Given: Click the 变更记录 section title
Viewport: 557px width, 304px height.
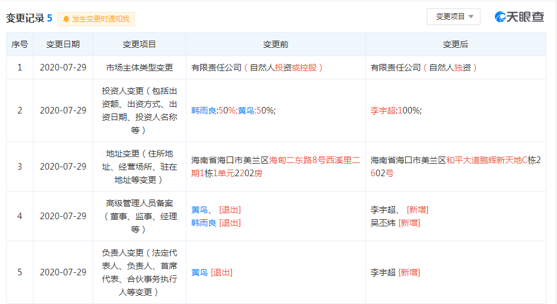Looking at the screenshot, I should pos(25,19).
